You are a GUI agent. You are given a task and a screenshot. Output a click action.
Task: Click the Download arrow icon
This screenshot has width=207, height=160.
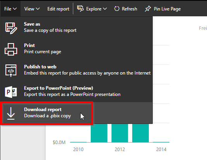11,113
